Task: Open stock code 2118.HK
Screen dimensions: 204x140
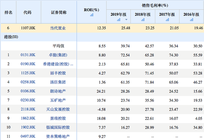Action: coord(28,109)
